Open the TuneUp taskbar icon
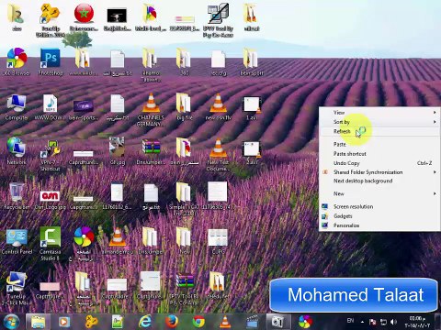Screen dimensions: 441x330 tap(91, 322)
